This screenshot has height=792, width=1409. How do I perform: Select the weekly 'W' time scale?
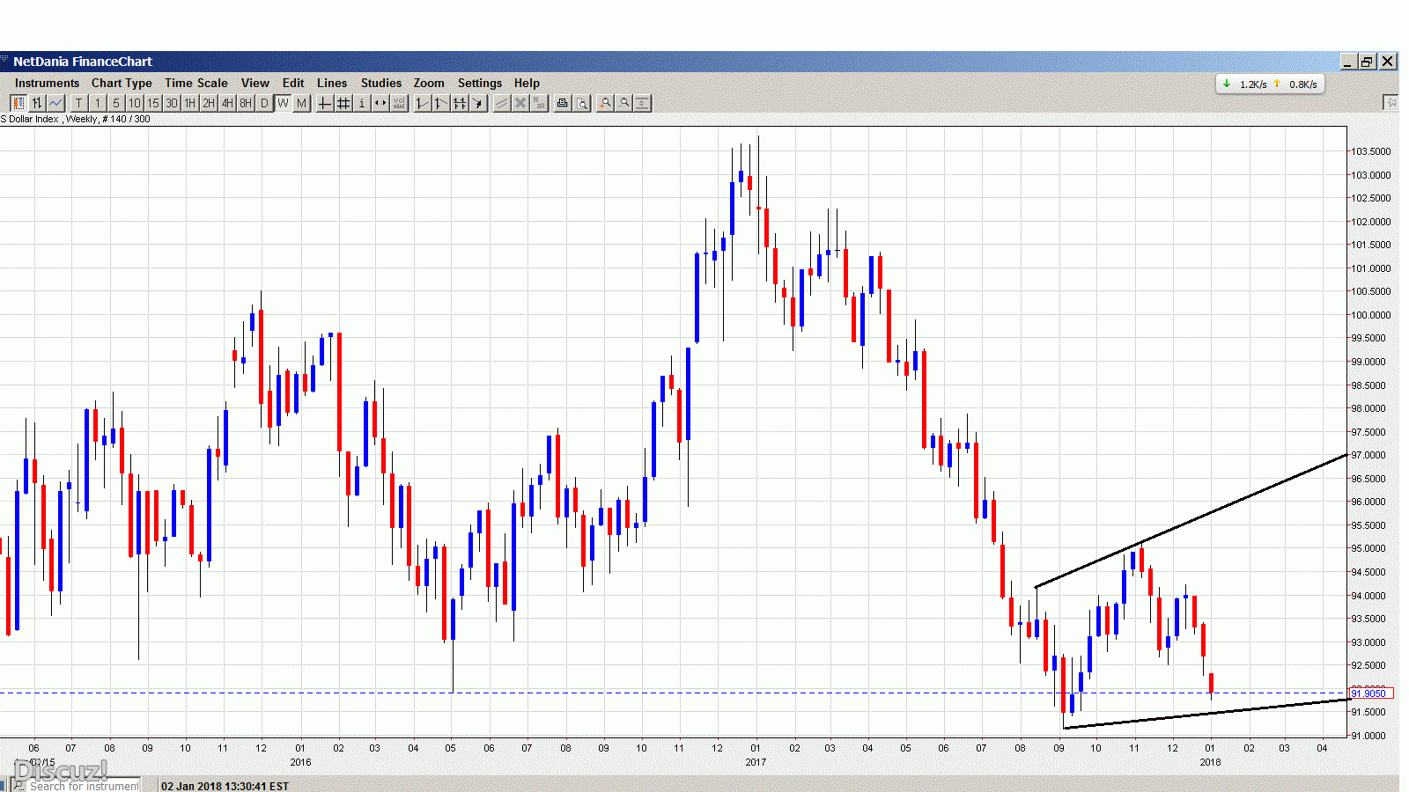[283, 103]
